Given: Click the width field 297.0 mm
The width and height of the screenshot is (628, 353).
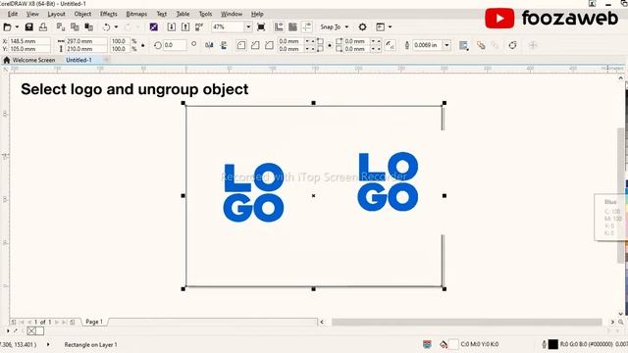Looking at the screenshot, I should [86, 41].
